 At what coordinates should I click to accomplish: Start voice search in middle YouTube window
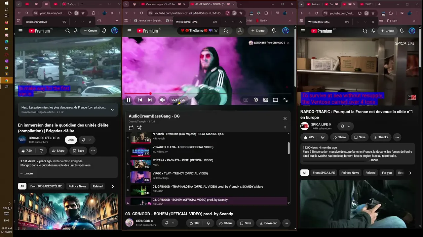click(240, 31)
